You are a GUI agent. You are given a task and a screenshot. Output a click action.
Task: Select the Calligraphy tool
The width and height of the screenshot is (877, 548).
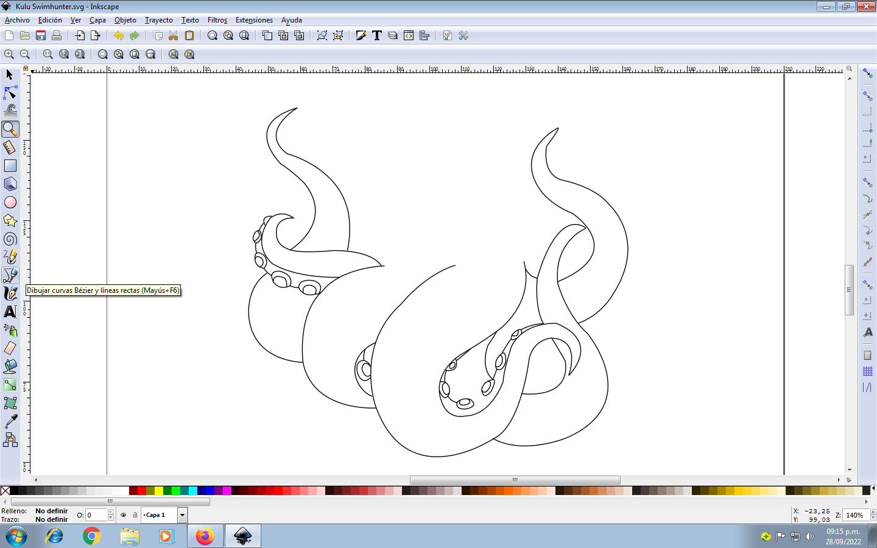click(x=10, y=293)
